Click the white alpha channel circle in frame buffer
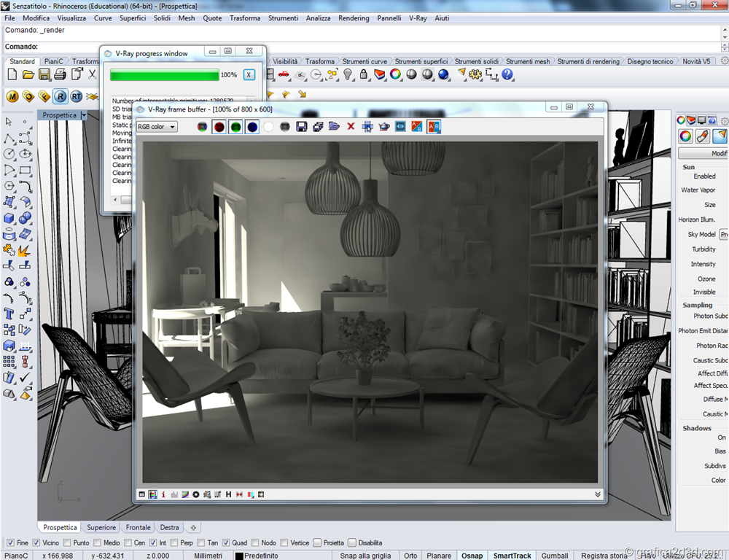This screenshot has width=729, height=560. pos(268,127)
